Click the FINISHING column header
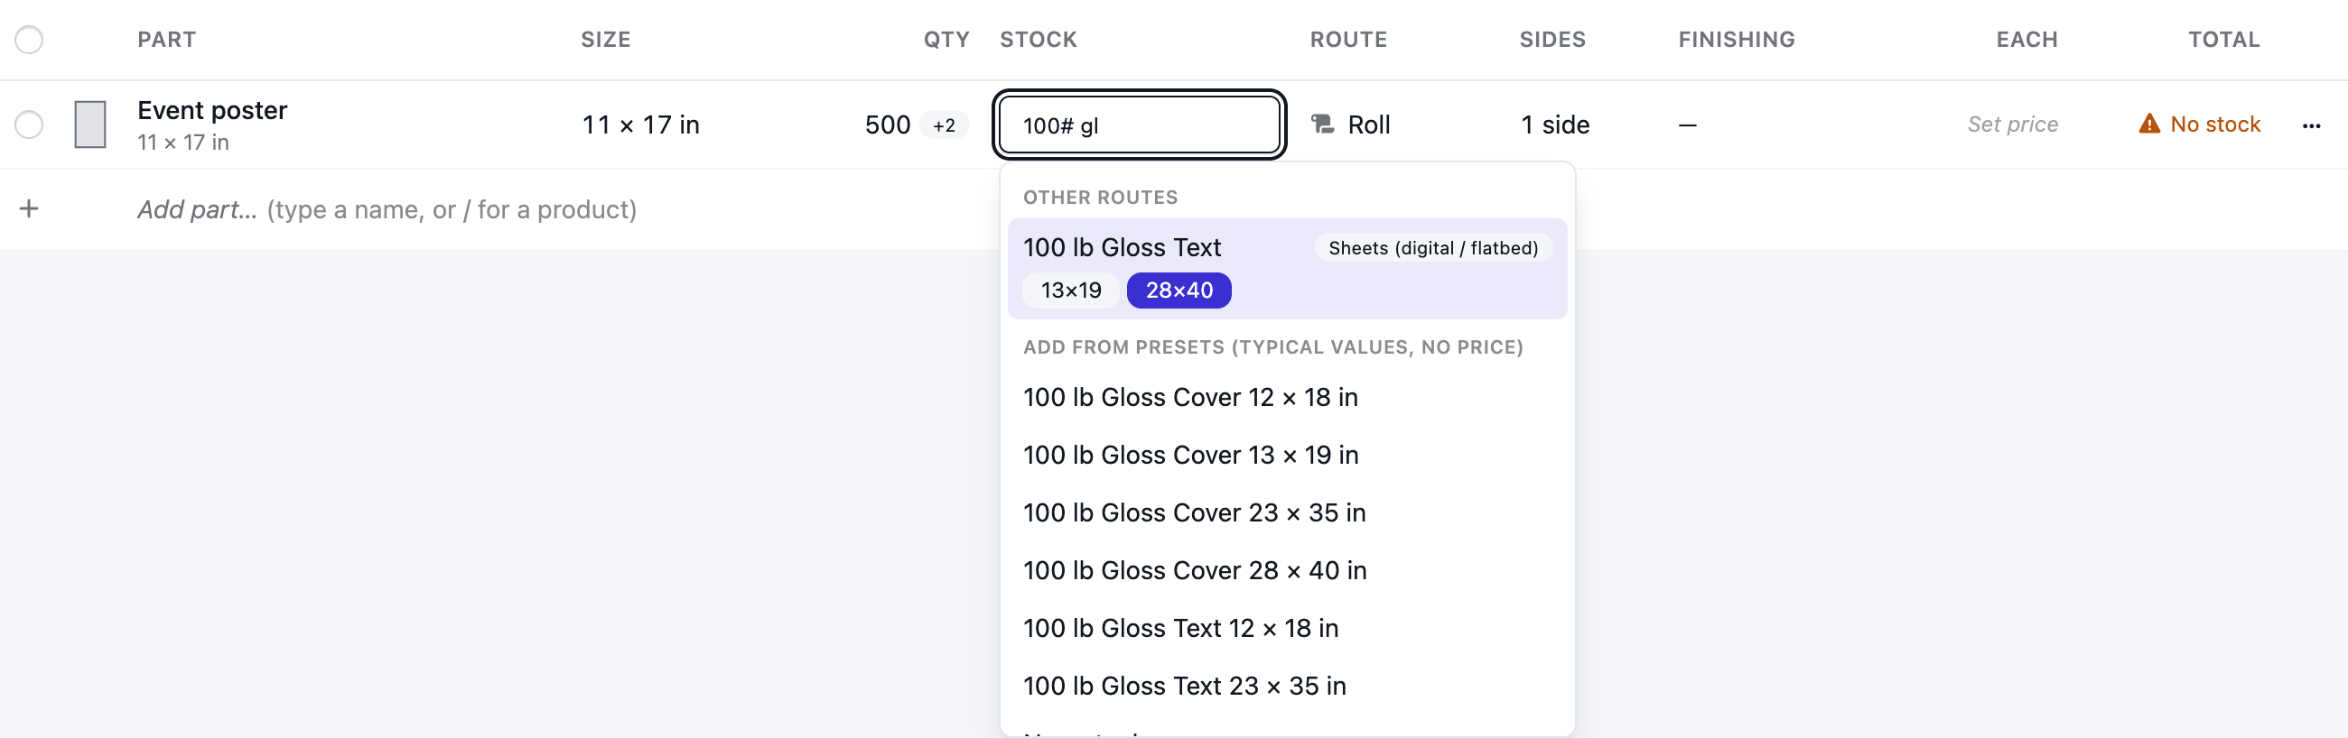The width and height of the screenshot is (2348, 738). point(1737,39)
